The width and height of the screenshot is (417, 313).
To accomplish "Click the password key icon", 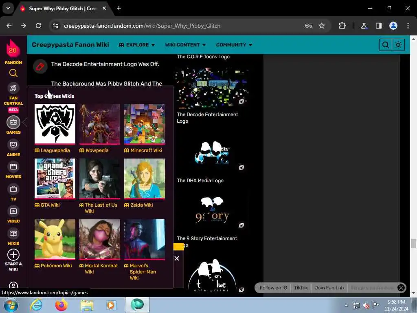I will [309, 26].
